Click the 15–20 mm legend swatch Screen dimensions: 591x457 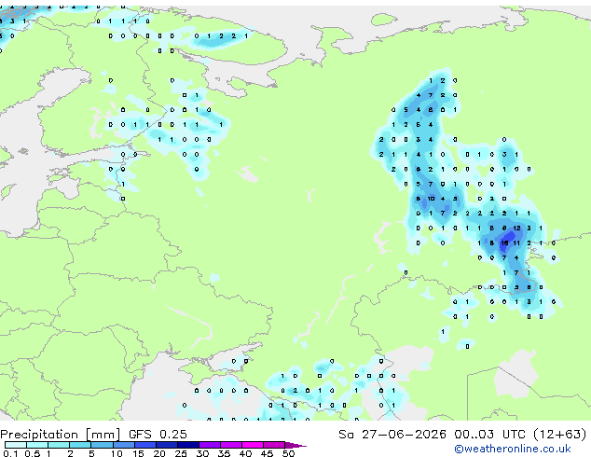pyautogui.click(x=145, y=445)
